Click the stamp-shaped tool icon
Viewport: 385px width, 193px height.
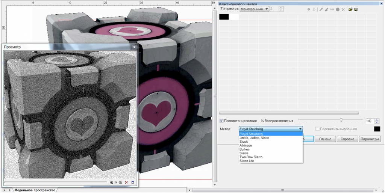(x=326, y=9)
